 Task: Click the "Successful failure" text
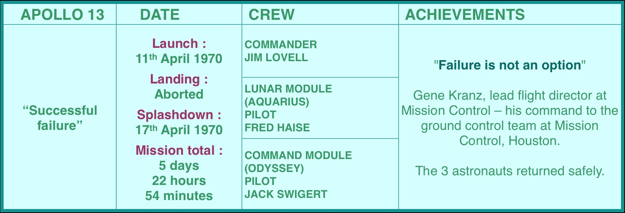(60, 118)
